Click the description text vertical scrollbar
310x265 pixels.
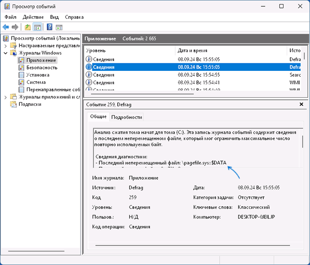pyautogui.click(x=302, y=142)
